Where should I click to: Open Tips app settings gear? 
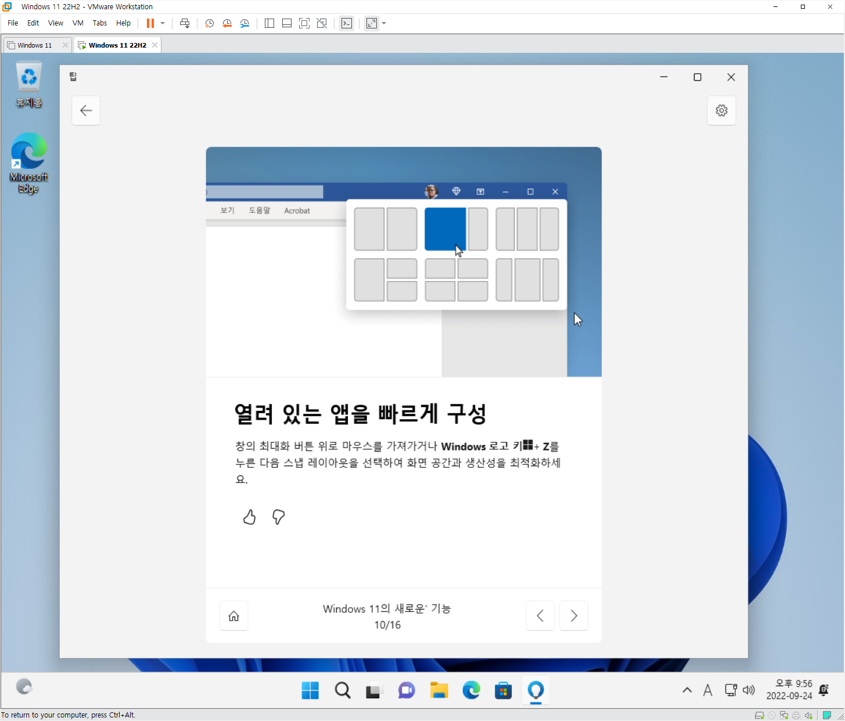(721, 110)
